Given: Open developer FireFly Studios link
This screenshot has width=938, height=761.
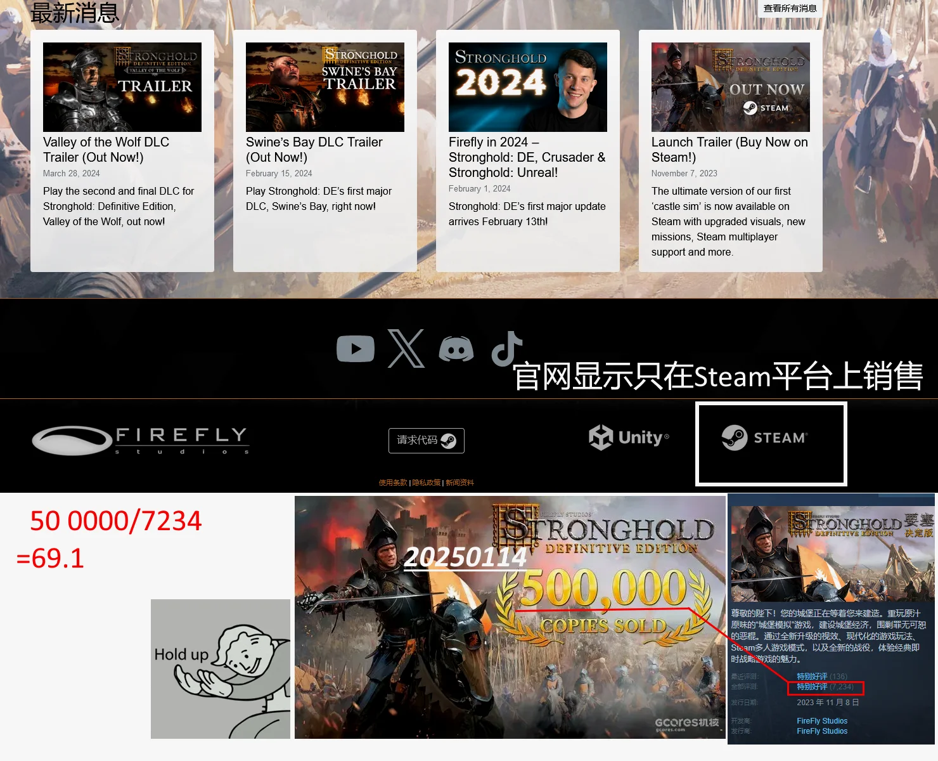Looking at the screenshot, I should (x=822, y=721).
